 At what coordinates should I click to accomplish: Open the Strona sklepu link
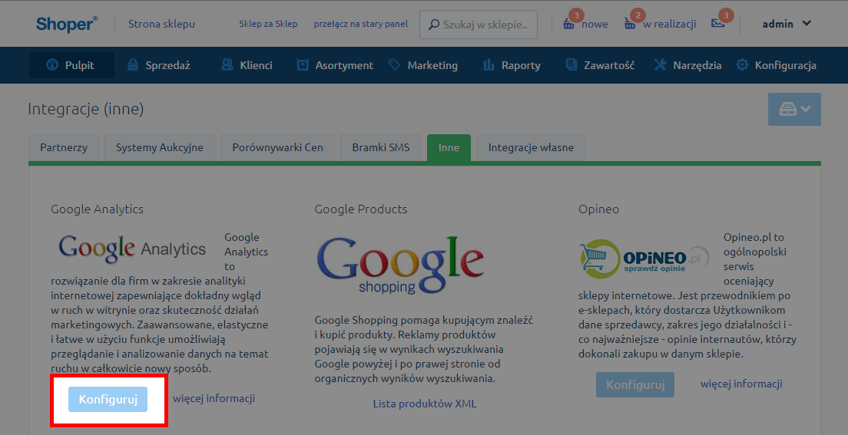(162, 24)
